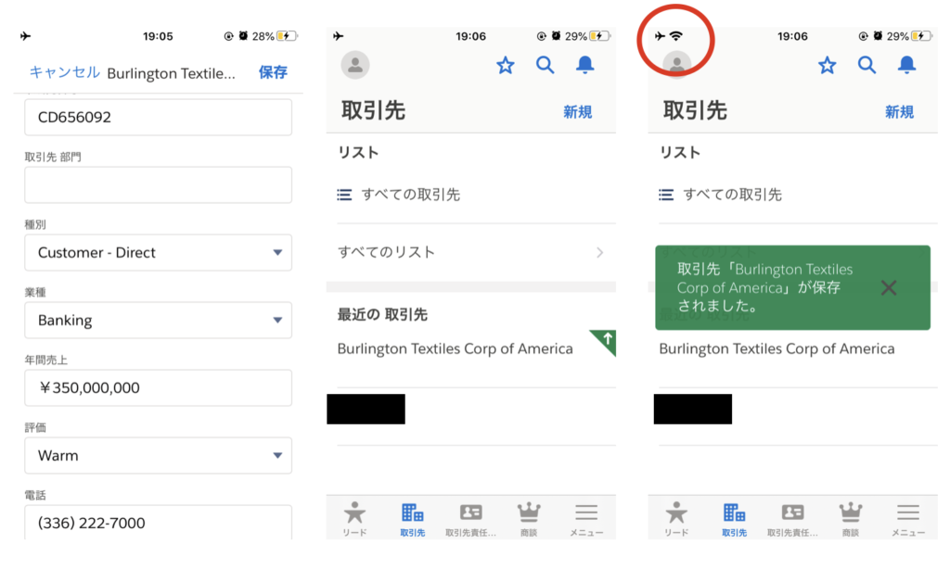Tap 保存 to save the account

[x=273, y=72]
